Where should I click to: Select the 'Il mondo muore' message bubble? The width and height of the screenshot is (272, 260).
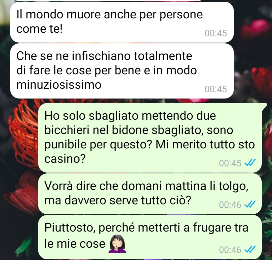click(x=122, y=22)
